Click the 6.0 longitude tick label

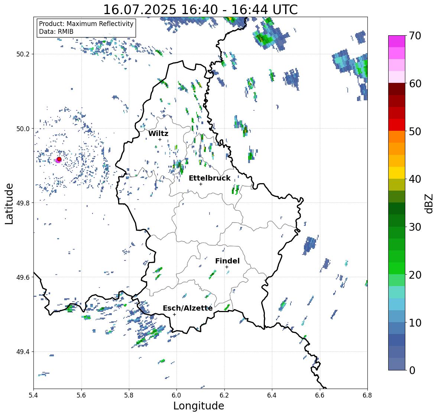coord(176,395)
